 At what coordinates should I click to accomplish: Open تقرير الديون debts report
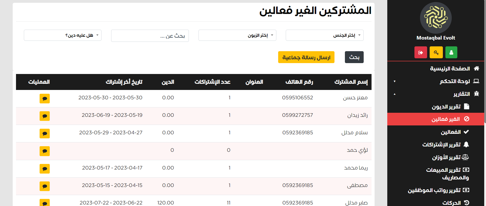click(x=446, y=107)
